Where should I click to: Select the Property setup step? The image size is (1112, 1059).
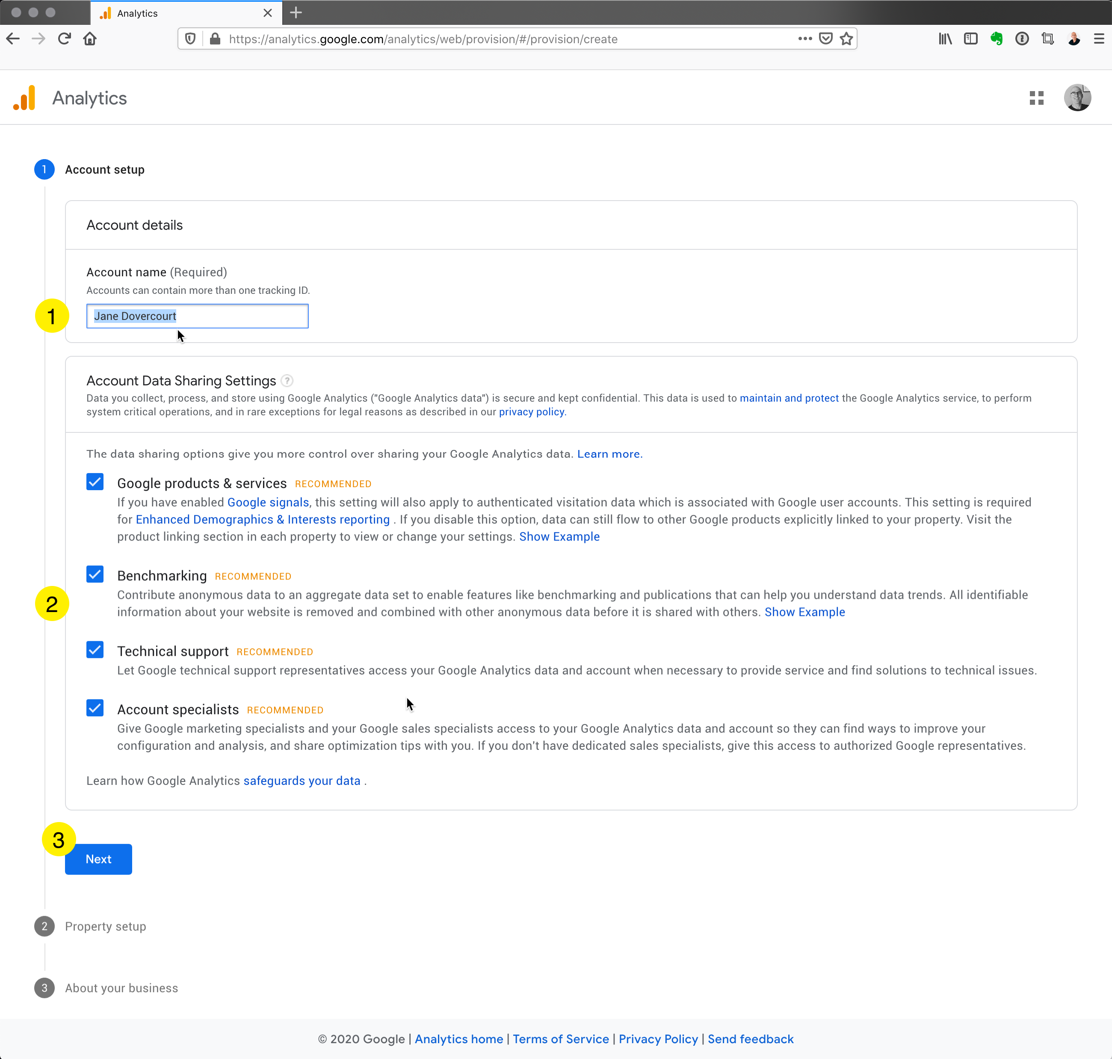106,926
